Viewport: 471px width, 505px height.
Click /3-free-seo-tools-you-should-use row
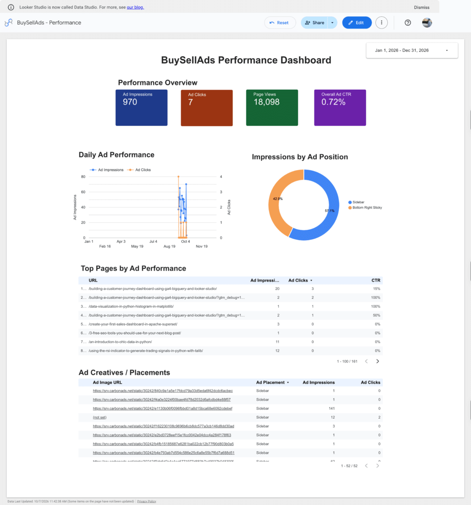[x=231, y=333]
